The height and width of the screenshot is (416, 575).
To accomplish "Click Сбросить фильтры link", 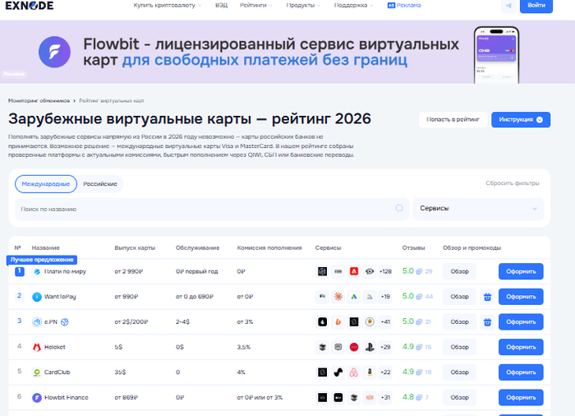I will (x=512, y=183).
